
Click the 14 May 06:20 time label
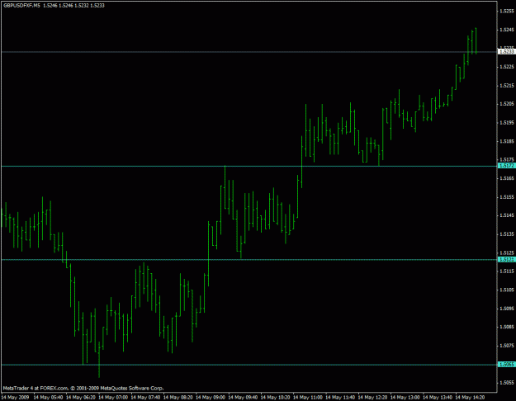(81, 398)
